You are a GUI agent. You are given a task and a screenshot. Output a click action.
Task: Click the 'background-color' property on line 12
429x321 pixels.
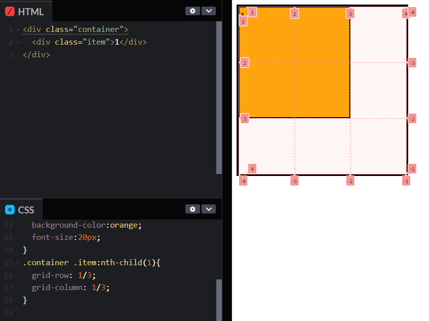pyautogui.click(x=69, y=225)
